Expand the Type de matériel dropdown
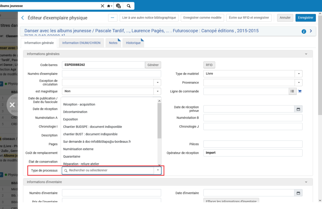The image size is (322, 209). click(298, 74)
